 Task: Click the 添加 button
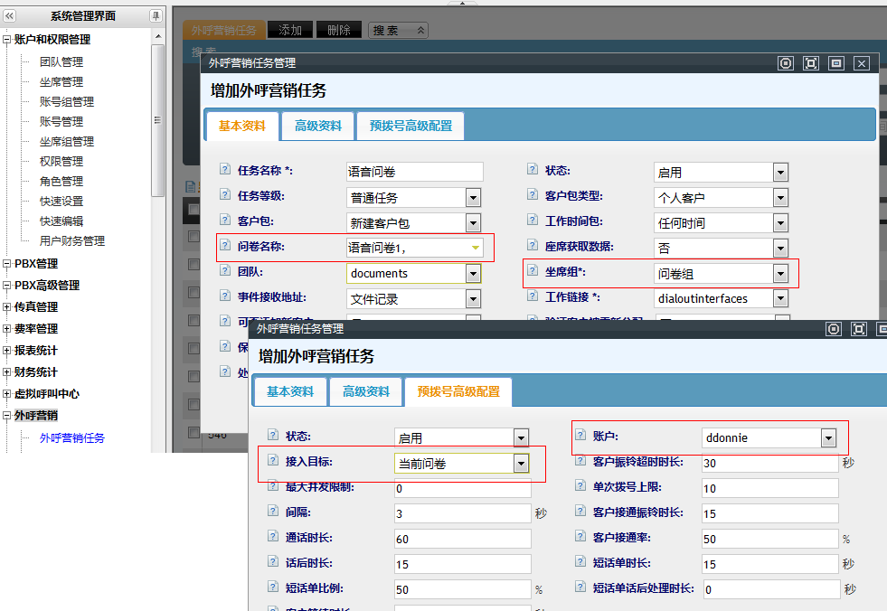coord(290,30)
